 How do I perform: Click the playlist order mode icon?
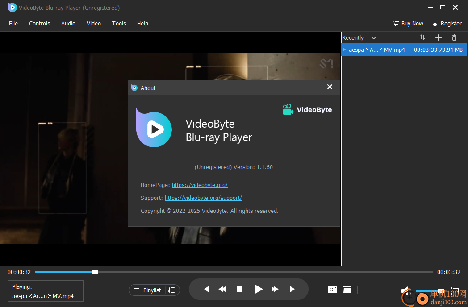[171, 290]
